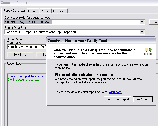Choose Don't Send in the error dialog

click(x=143, y=99)
